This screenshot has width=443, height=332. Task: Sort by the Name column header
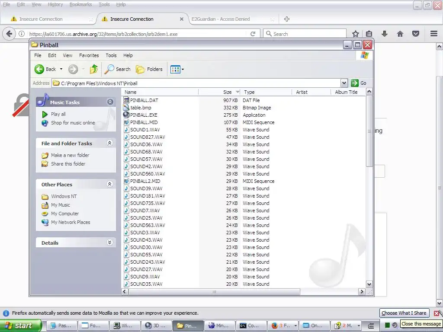[160, 92]
